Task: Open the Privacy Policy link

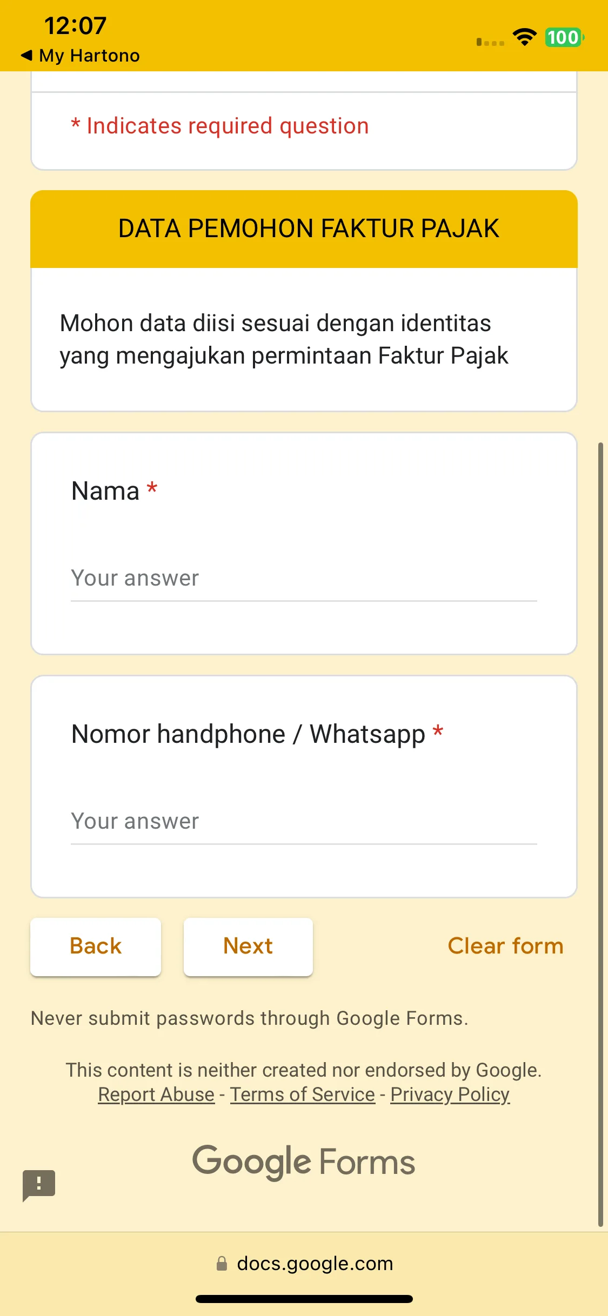Action: 450,1095
